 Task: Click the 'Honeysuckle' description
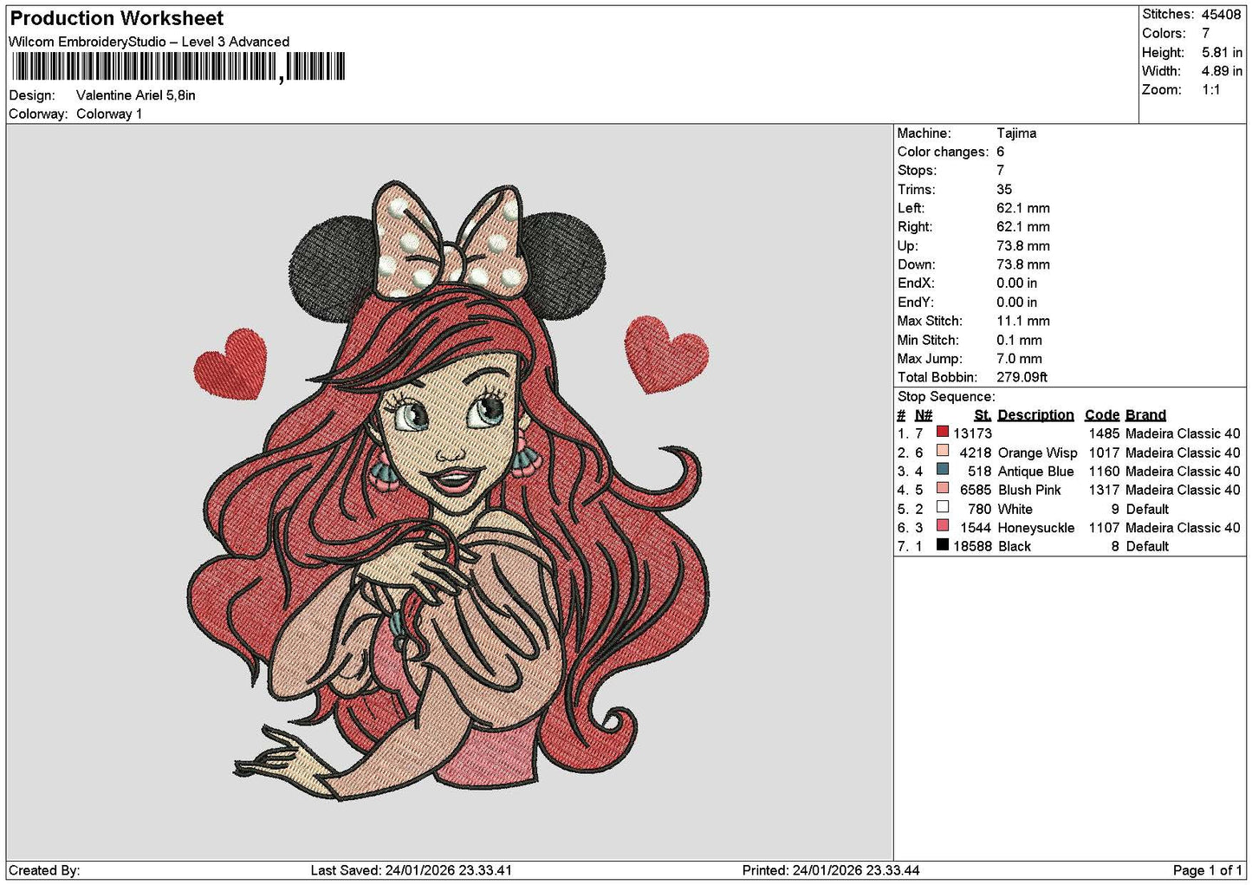(1035, 528)
